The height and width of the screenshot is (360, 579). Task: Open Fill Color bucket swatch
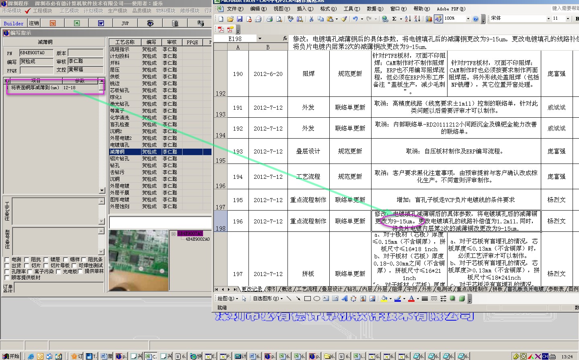pos(384,299)
